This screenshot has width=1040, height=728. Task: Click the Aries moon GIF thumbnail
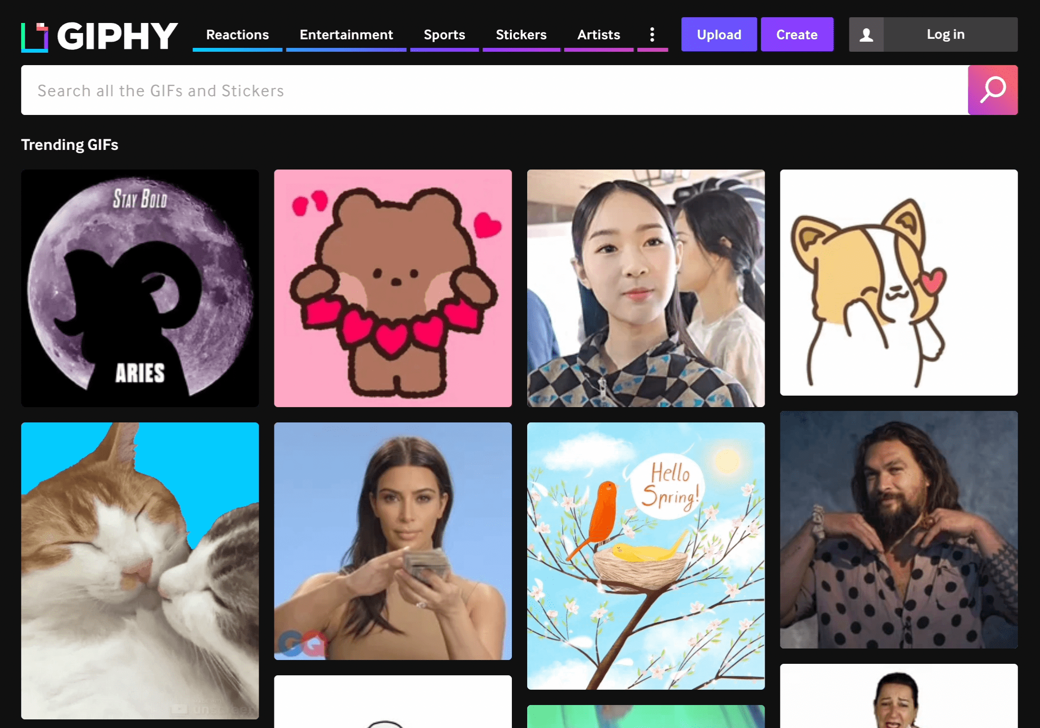pos(140,288)
